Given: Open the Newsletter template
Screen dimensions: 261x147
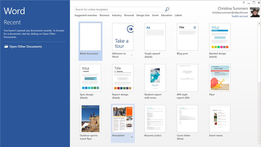Looking at the screenshot, I should click(x=123, y=123).
